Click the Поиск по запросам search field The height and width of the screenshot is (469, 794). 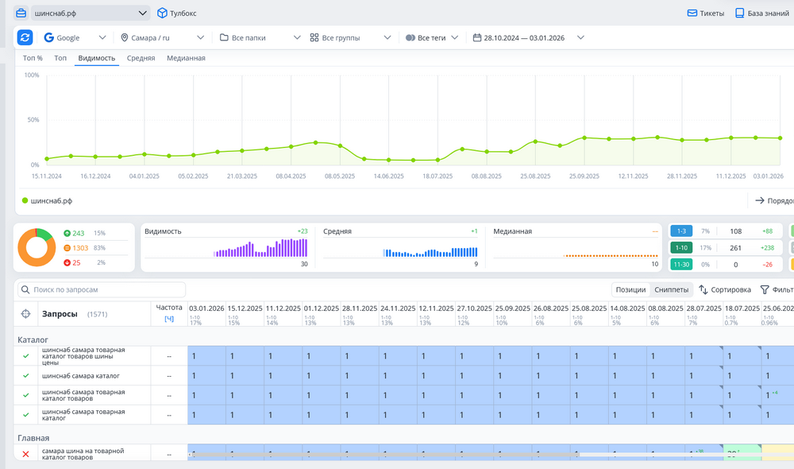point(102,290)
